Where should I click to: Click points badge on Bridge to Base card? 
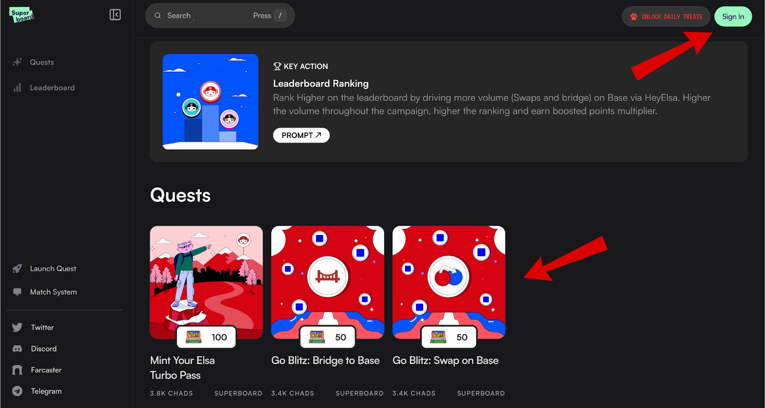[x=328, y=337]
